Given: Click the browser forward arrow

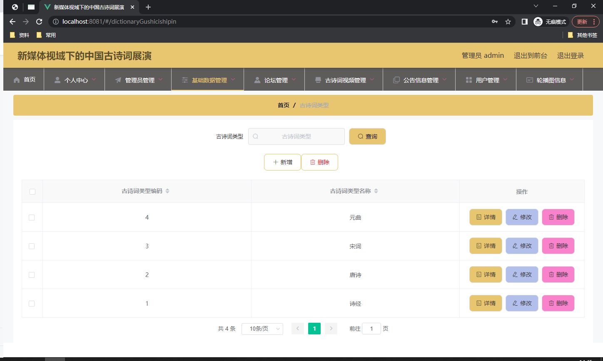Looking at the screenshot, I should (x=26, y=22).
